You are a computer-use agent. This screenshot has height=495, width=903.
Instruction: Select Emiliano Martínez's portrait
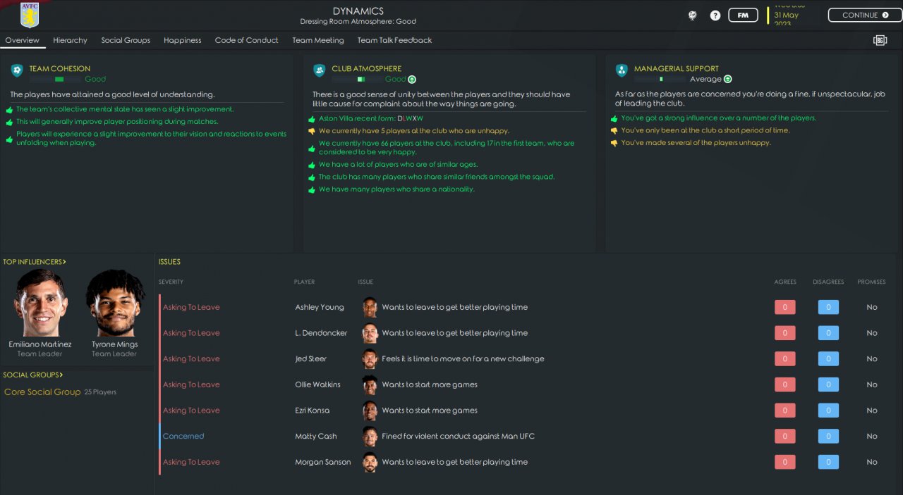[40, 303]
